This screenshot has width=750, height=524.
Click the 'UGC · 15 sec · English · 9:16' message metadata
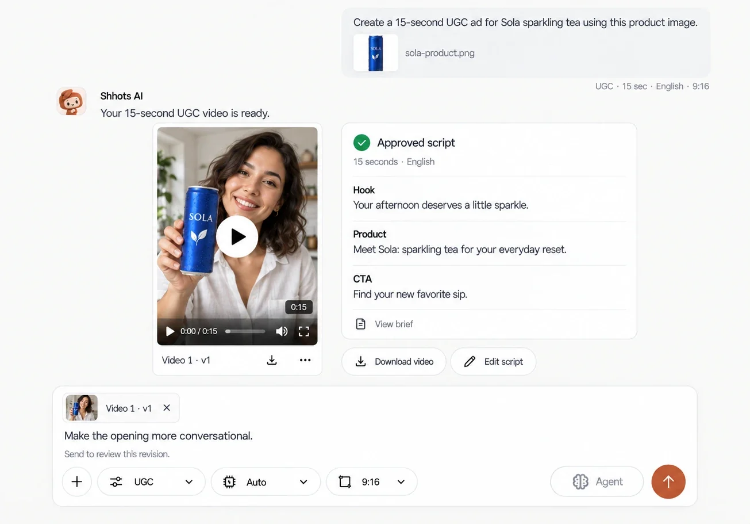(x=652, y=86)
